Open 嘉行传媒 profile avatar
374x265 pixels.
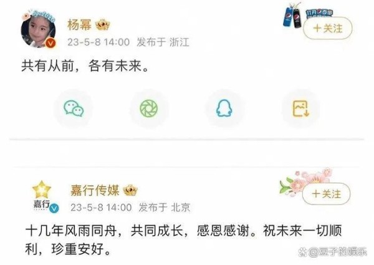[42, 196]
